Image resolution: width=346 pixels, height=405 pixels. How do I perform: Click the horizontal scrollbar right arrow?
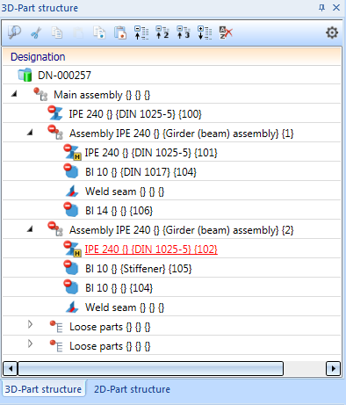(334, 368)
